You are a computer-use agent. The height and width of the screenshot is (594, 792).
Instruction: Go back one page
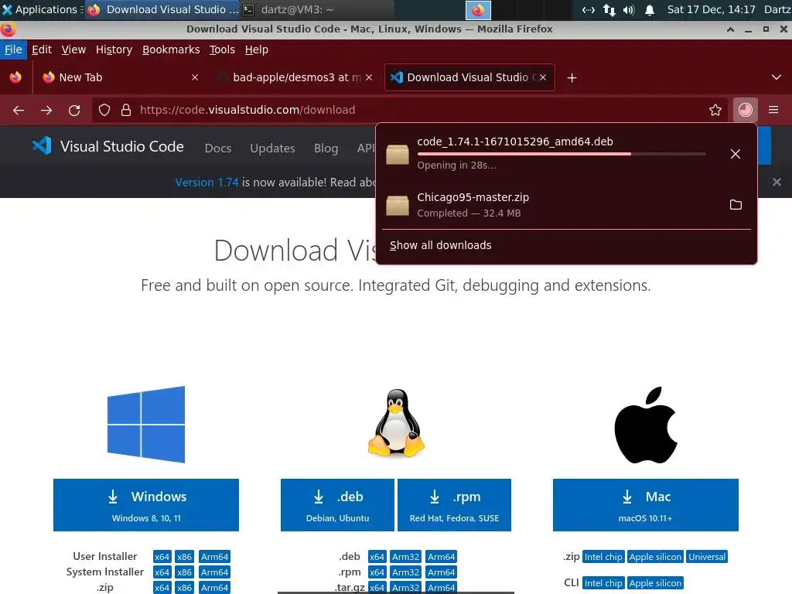(x=19, y=110)
